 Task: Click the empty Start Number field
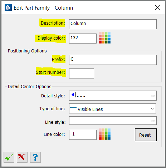click(x=82, y=73)
